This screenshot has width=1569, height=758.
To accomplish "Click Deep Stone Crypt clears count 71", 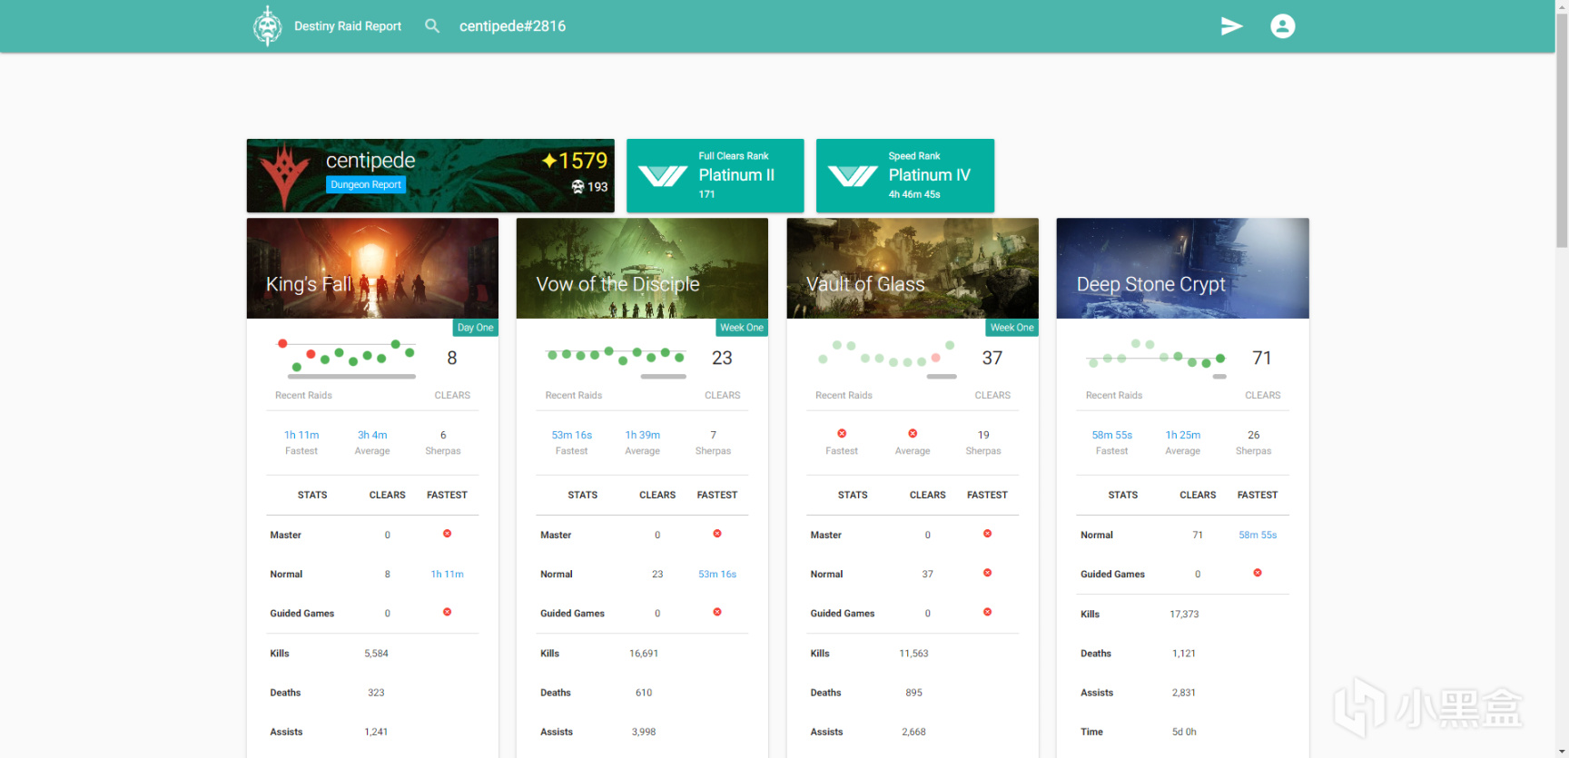I will point(1262,358).
